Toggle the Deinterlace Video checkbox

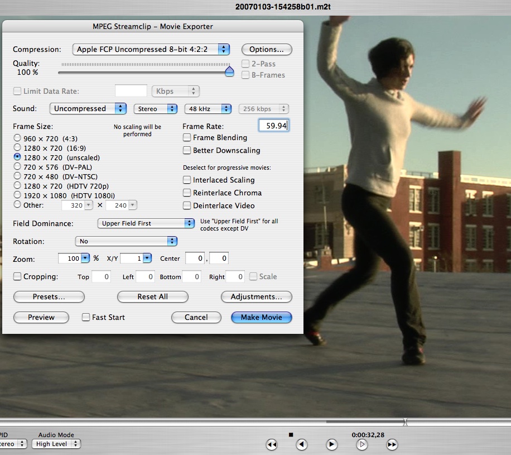pyautogui.click(x=187, y=205)
